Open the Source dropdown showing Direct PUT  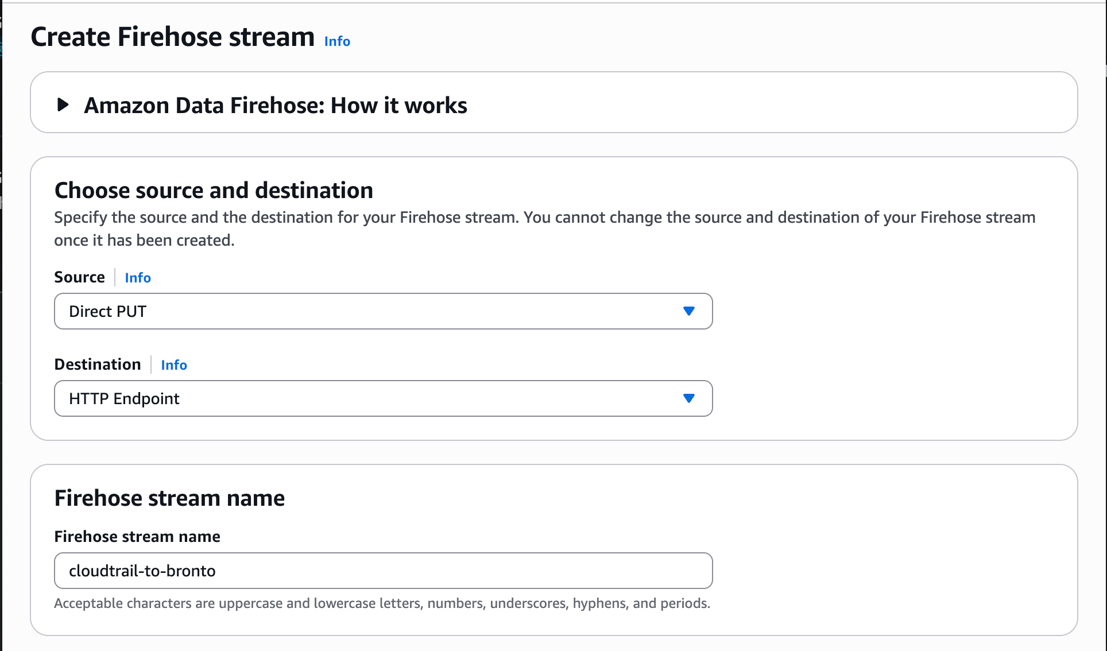pyautogui.click(x=383, y=311)
